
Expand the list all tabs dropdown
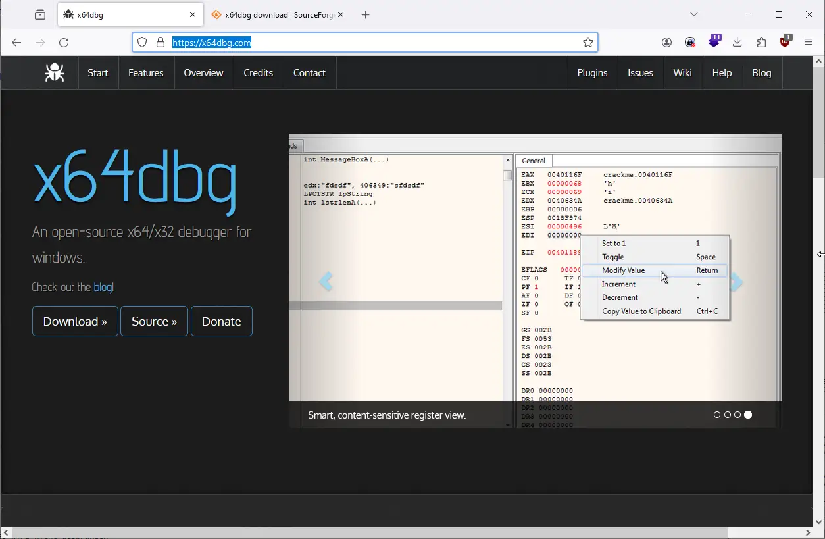[693, 14]
